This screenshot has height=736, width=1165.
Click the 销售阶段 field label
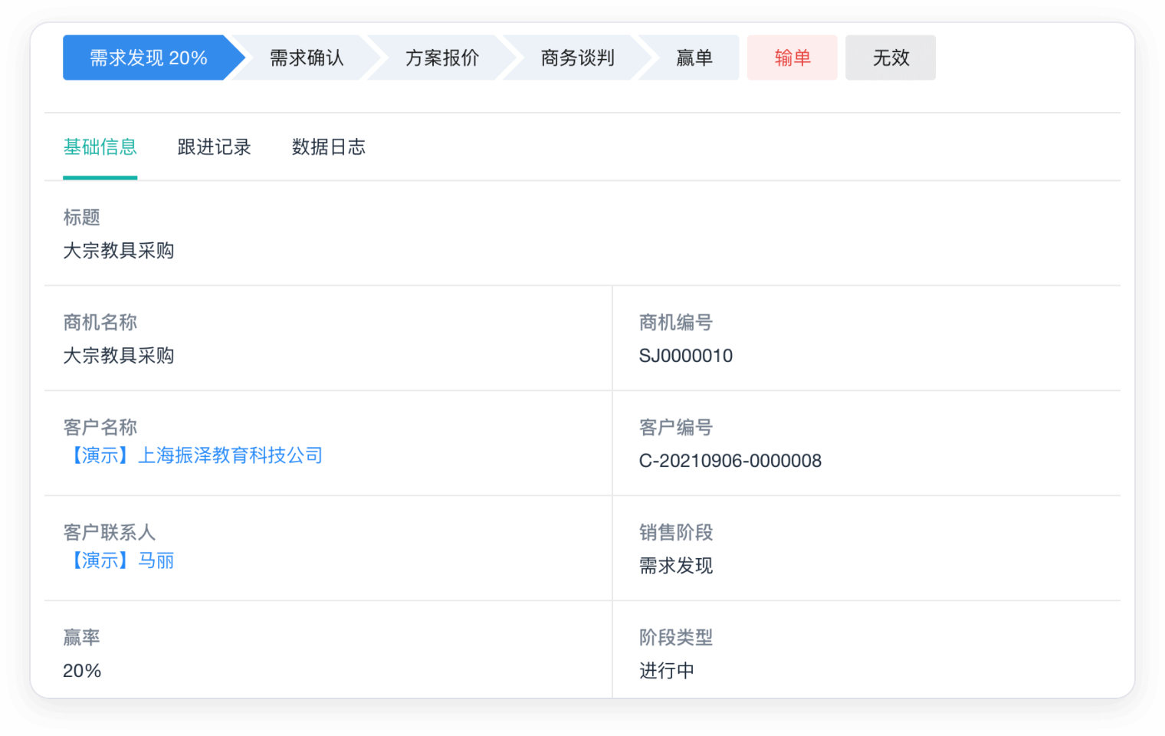click(676, 533)
